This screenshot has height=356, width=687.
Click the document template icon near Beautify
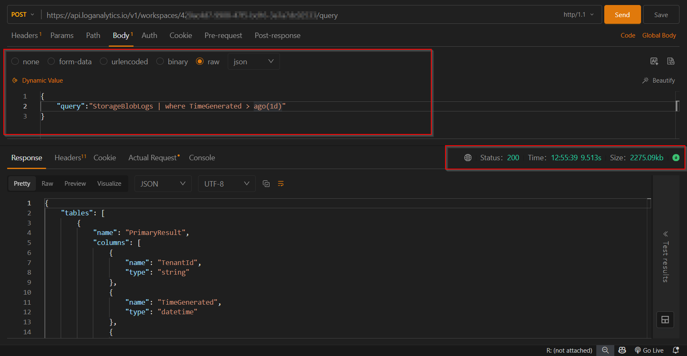pyautogui.click(x=671, y=61)
